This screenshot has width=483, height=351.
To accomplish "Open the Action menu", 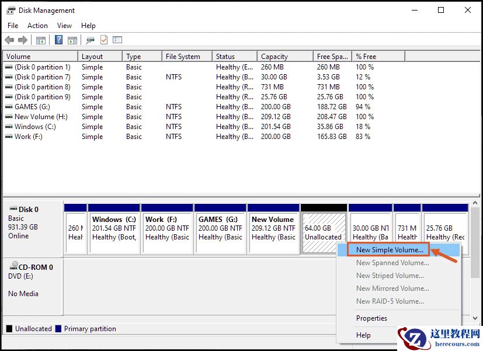I will 37,25.
